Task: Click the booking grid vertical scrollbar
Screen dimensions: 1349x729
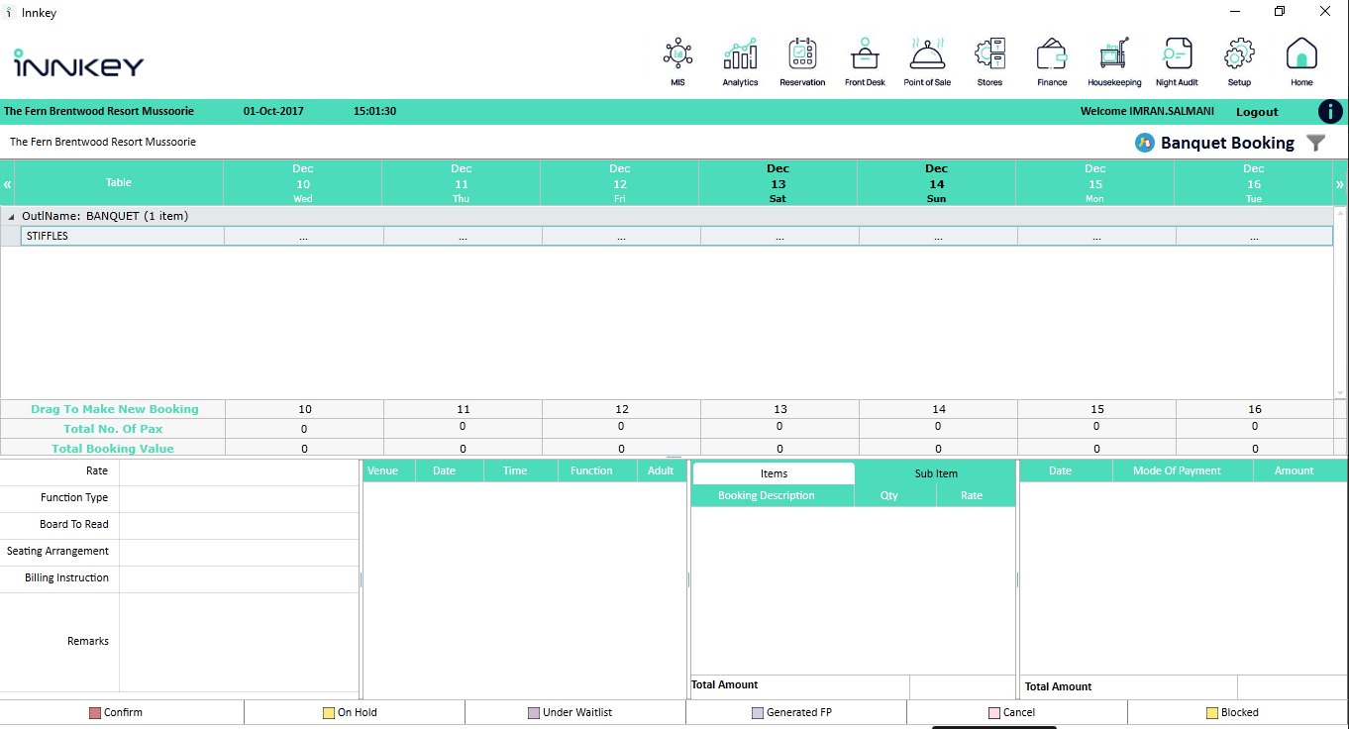Action: coord(1340,302)
